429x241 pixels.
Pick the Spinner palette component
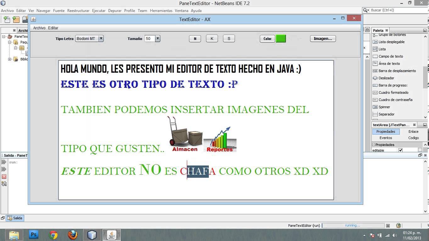381,107
